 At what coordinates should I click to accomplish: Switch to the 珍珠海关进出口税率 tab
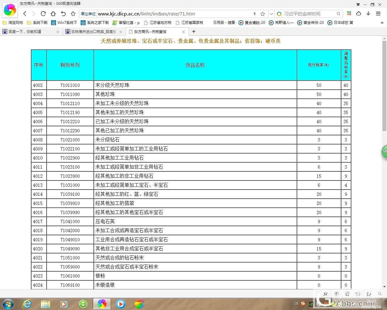click(x=93, y=32)
